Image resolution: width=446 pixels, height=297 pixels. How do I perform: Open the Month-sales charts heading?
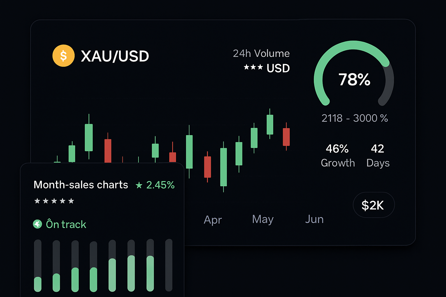(x=81, y=185)
